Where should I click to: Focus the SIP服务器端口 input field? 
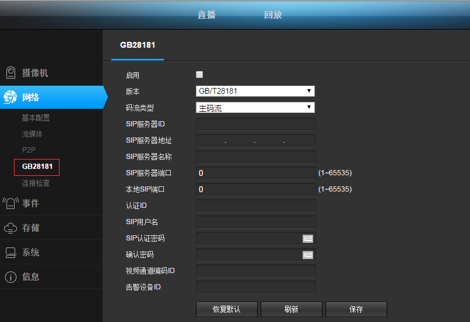tap(255, 173)
